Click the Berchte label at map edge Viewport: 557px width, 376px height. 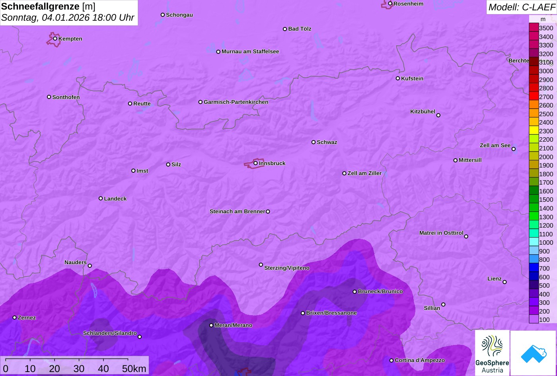(x=519, y=60)
